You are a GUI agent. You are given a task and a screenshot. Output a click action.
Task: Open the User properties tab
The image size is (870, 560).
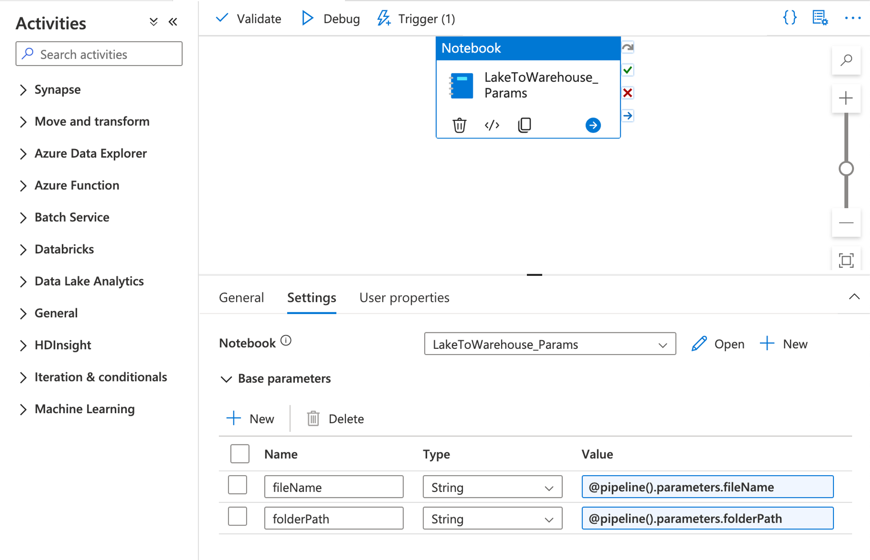click(404, 298)
